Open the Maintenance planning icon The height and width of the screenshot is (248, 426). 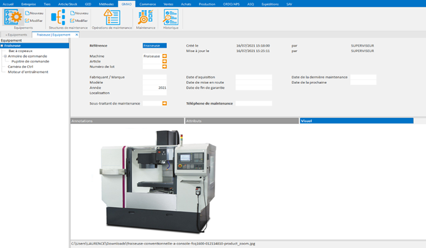pyautogui.click(x=146, y=17)
